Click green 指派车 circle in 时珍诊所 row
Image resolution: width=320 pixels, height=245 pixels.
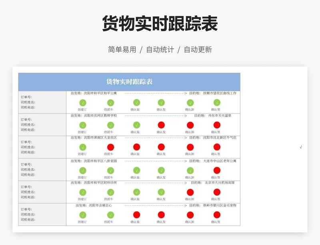111,192
